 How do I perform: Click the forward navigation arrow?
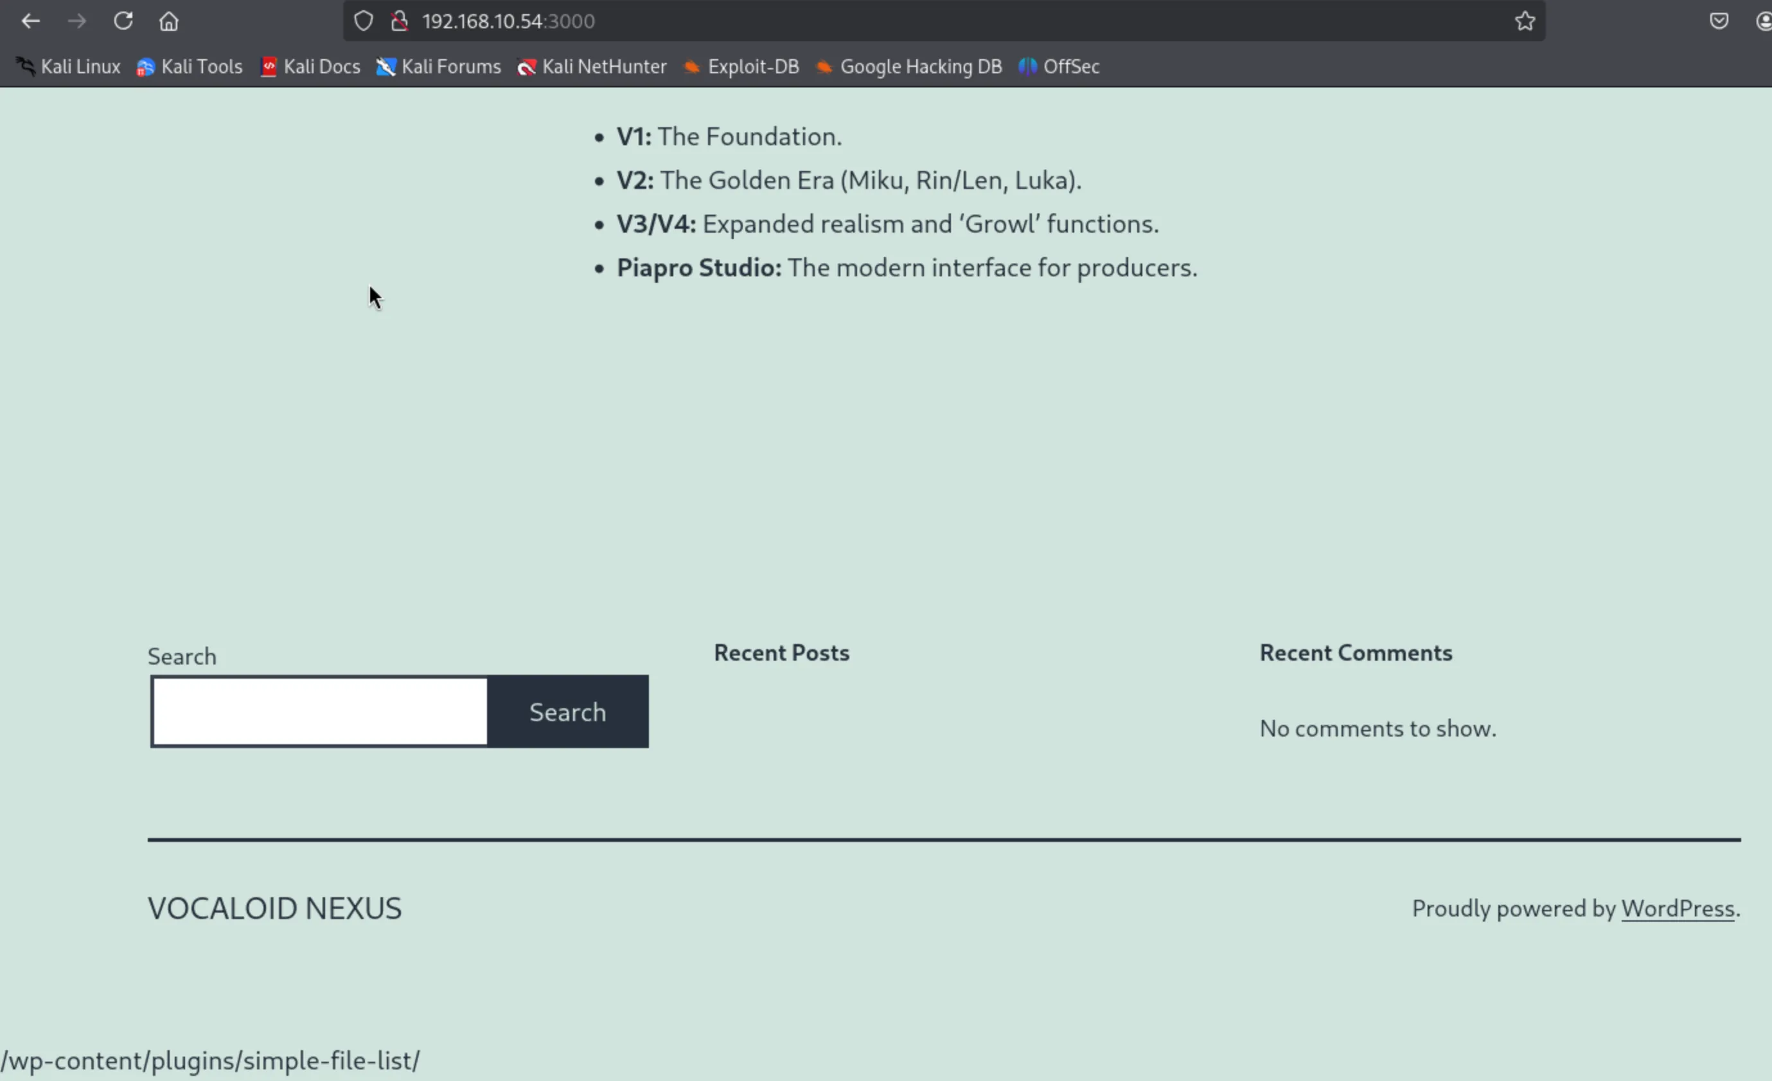coord(76,21)
